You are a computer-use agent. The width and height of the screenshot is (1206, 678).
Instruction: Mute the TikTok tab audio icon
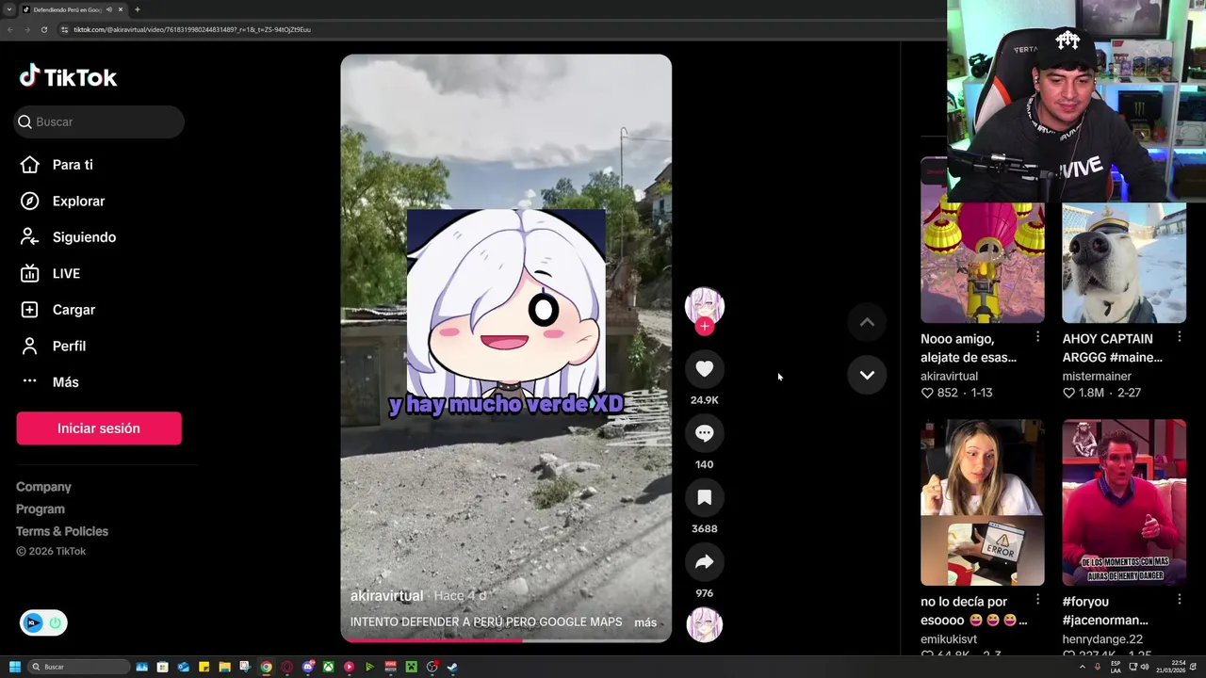coord(109,9)
